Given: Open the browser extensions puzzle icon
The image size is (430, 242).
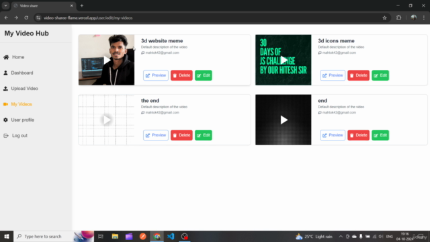Looking at the screenshot, I should [x=398, y=18].
